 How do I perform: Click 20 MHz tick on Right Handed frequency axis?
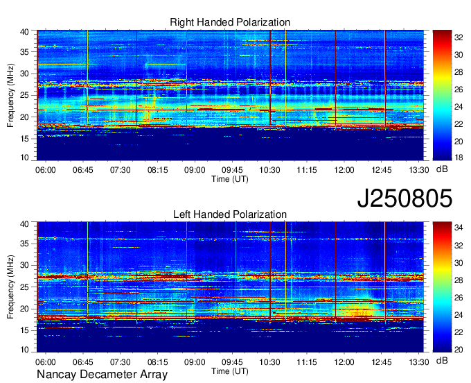(x=24, y=117)
